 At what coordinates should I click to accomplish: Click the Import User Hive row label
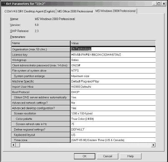[x=41, y=87]
